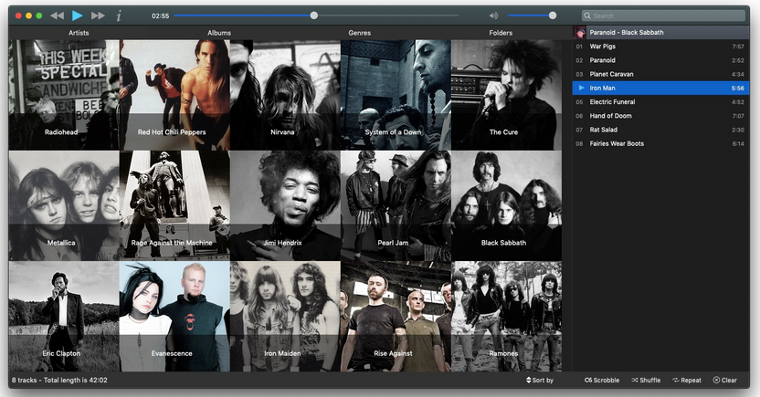Click the 8 tracks total length status
760x397 pixels.
pos(59,380)
